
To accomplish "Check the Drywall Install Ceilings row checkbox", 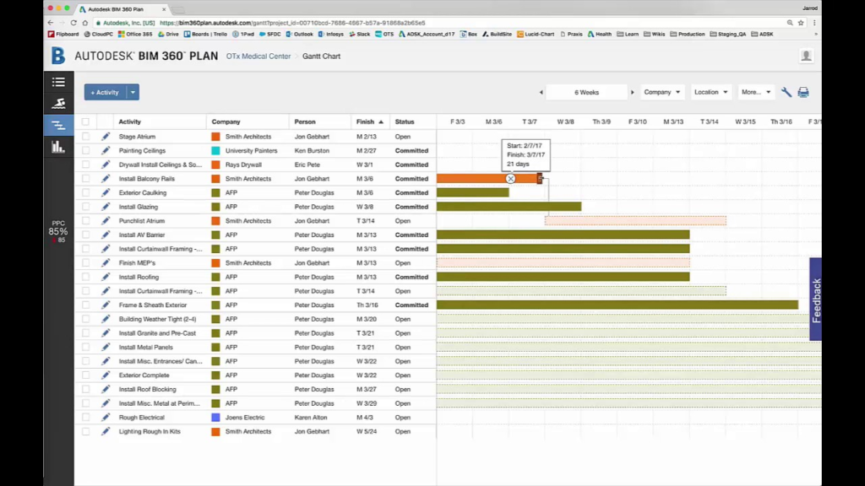I will (85, 165).
